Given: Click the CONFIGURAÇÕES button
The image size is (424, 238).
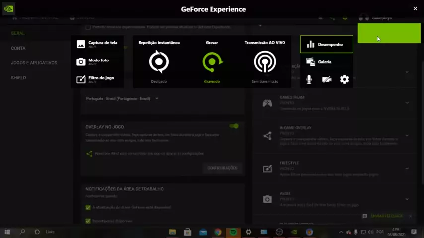Looking at the screenshot, I should click(x=222, y=168).
